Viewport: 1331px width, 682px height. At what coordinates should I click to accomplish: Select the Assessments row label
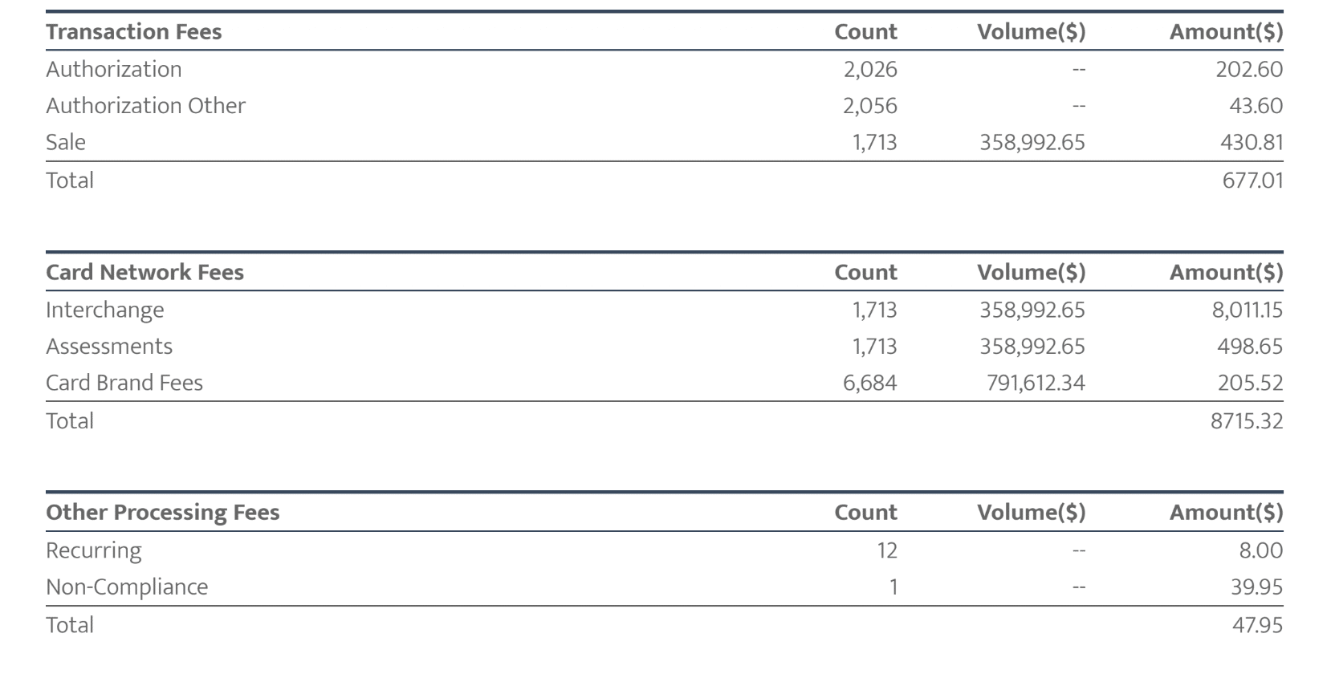tap(109, 346)
